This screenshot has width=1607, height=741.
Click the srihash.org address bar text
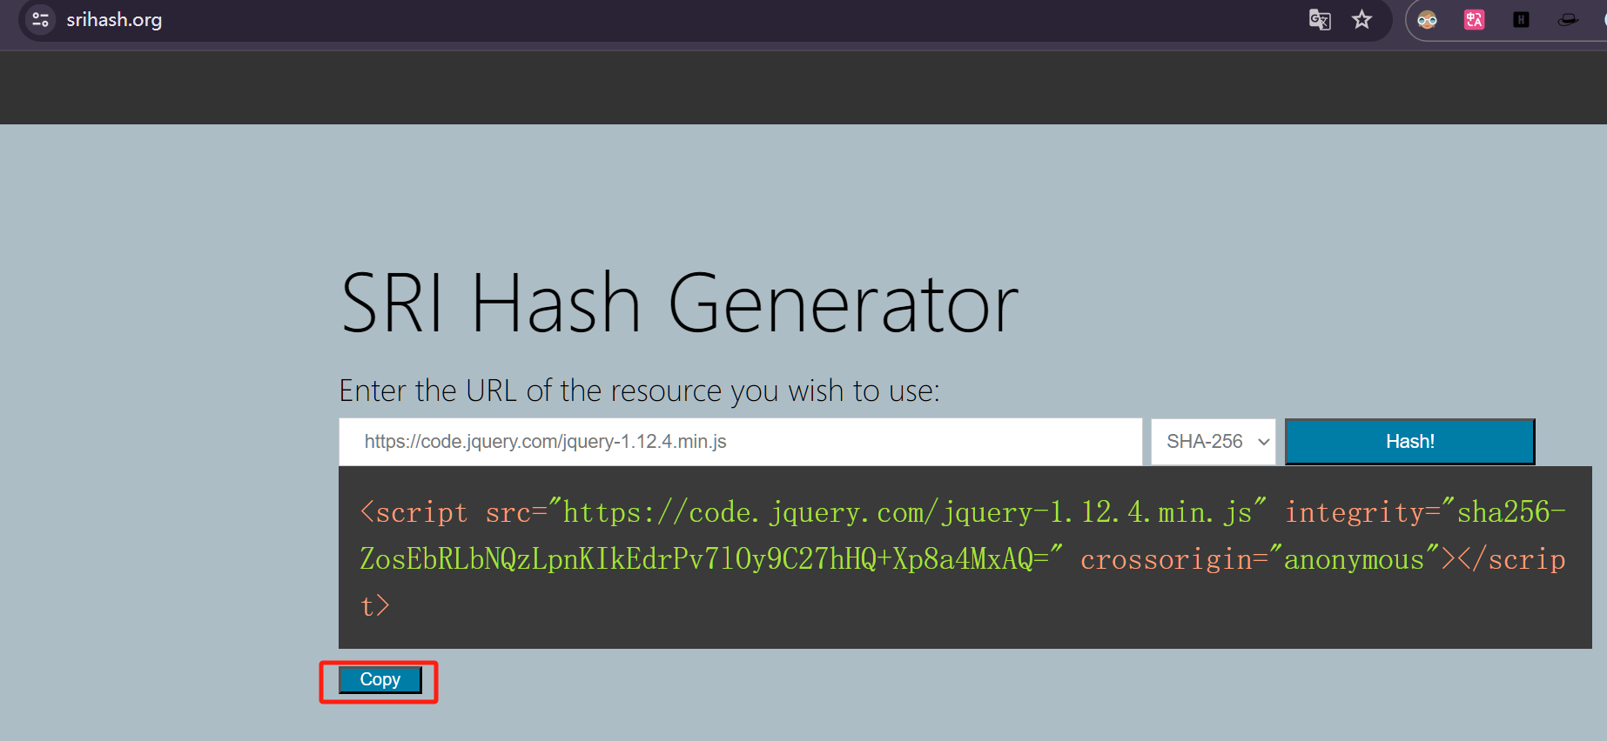point(114,19)
